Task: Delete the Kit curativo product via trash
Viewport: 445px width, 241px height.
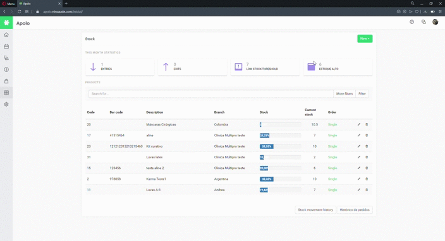Action: tap(367, 146)
